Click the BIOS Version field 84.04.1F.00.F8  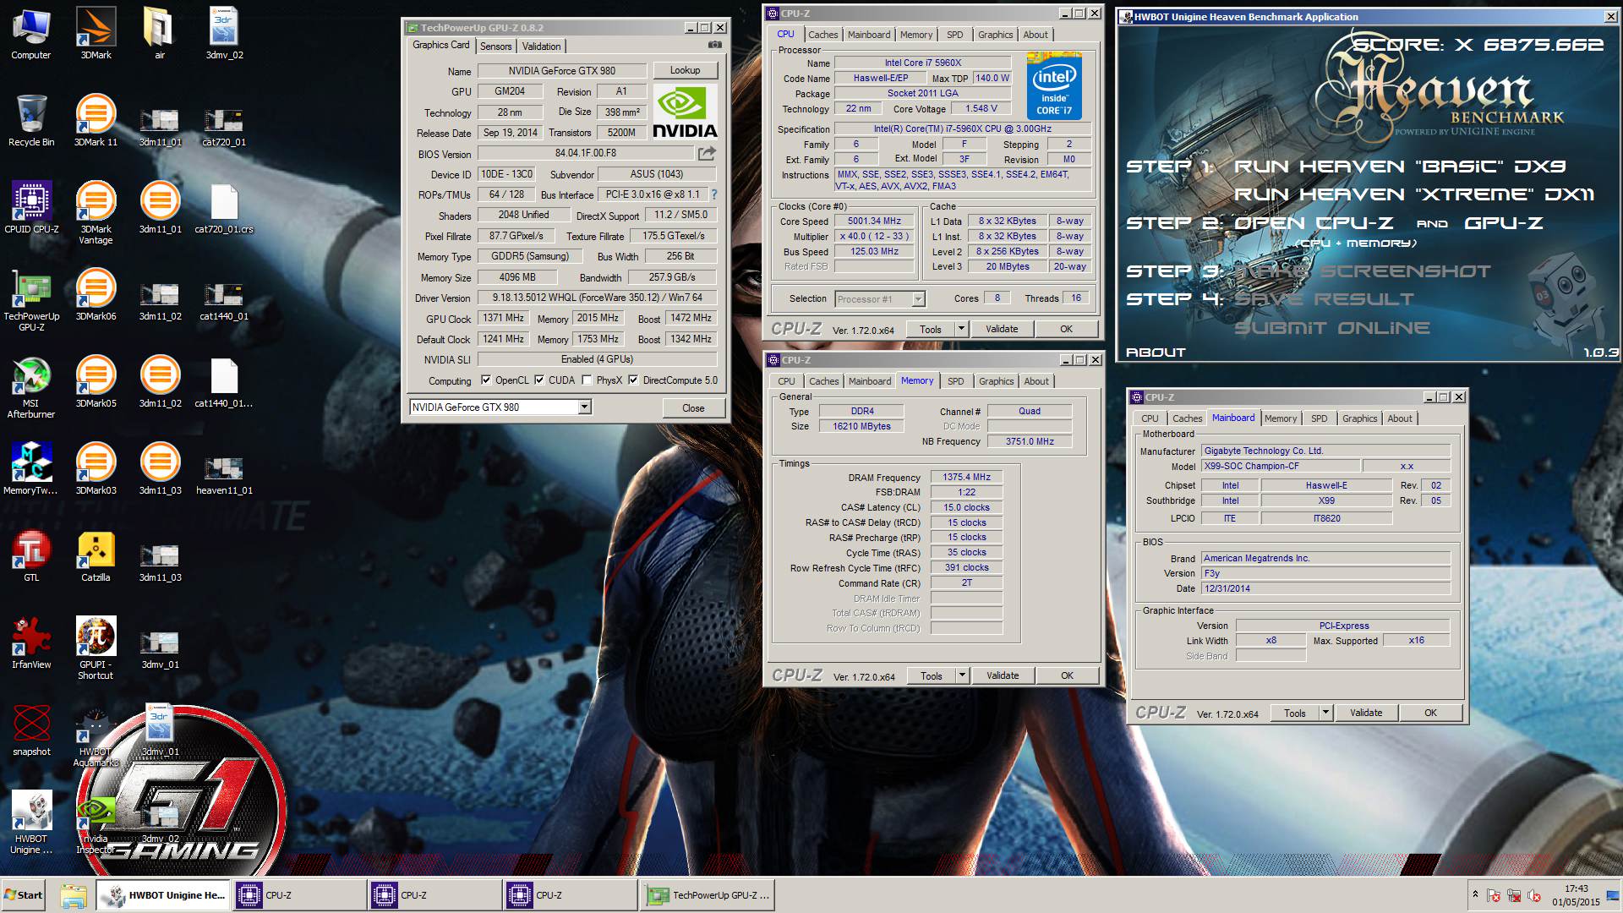[x=586, y=154]
